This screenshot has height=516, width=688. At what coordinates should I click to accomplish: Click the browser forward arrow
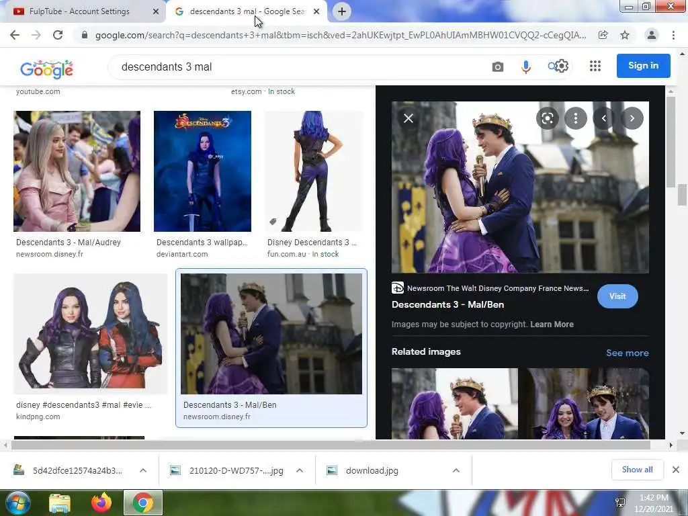[36, 35]
